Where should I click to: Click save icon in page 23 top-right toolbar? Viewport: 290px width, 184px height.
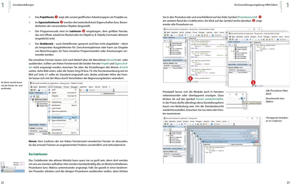[236, 40]
